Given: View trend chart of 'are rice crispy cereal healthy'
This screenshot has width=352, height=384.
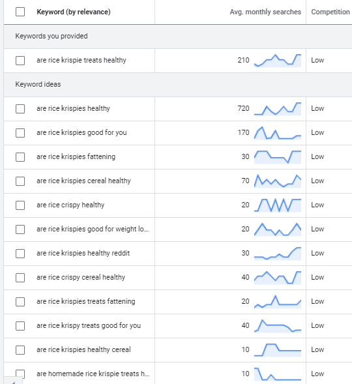Looking at the screenshot, I should point(278,278).
